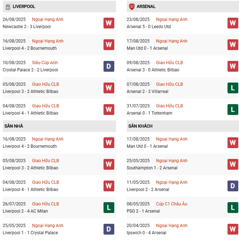Open the Liverpool 1 - 1 Crystal Palace result
Image resolution: width=239 pixels, height=240 pixels.
pyautogui.click(x=30, y=233)
